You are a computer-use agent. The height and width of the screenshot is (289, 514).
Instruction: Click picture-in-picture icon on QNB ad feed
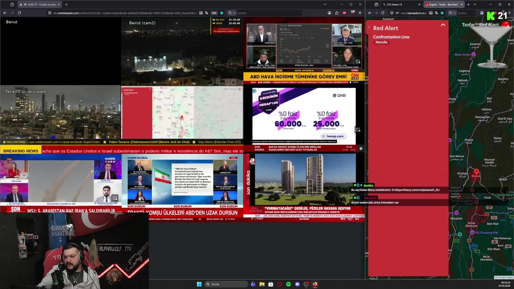pyautogui.click(x=358, y=130)
